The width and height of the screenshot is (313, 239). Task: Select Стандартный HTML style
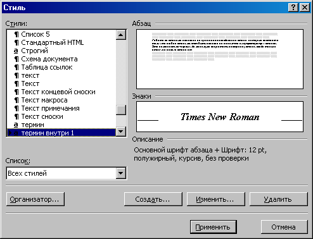[x=61, y=42]
